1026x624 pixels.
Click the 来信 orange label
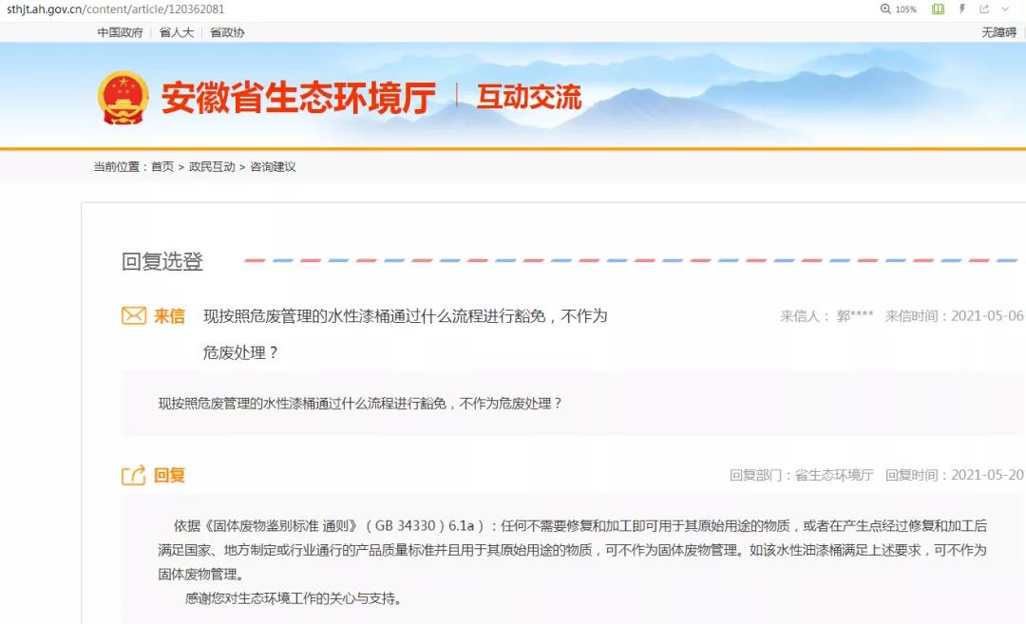pos(169,316)
